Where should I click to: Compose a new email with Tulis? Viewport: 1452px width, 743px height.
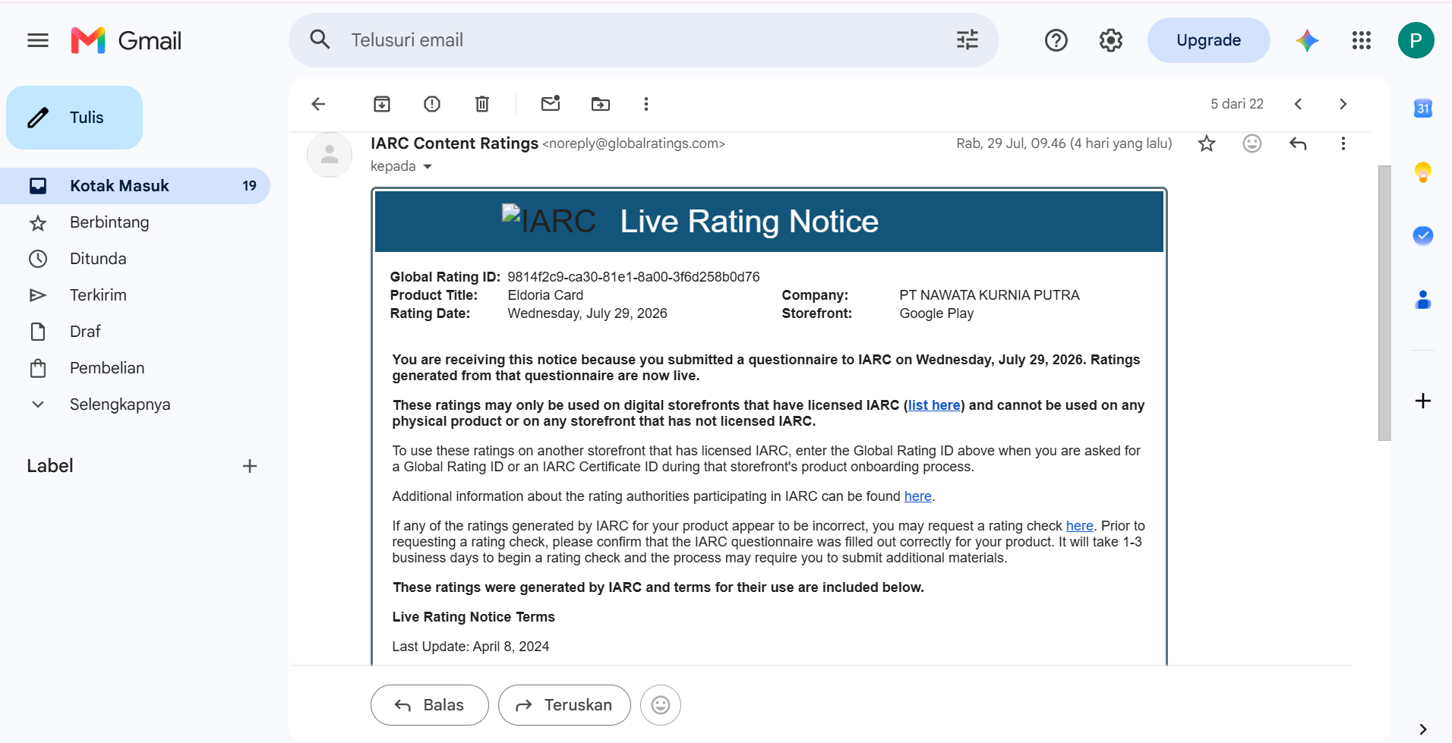[x=74, y=118]
